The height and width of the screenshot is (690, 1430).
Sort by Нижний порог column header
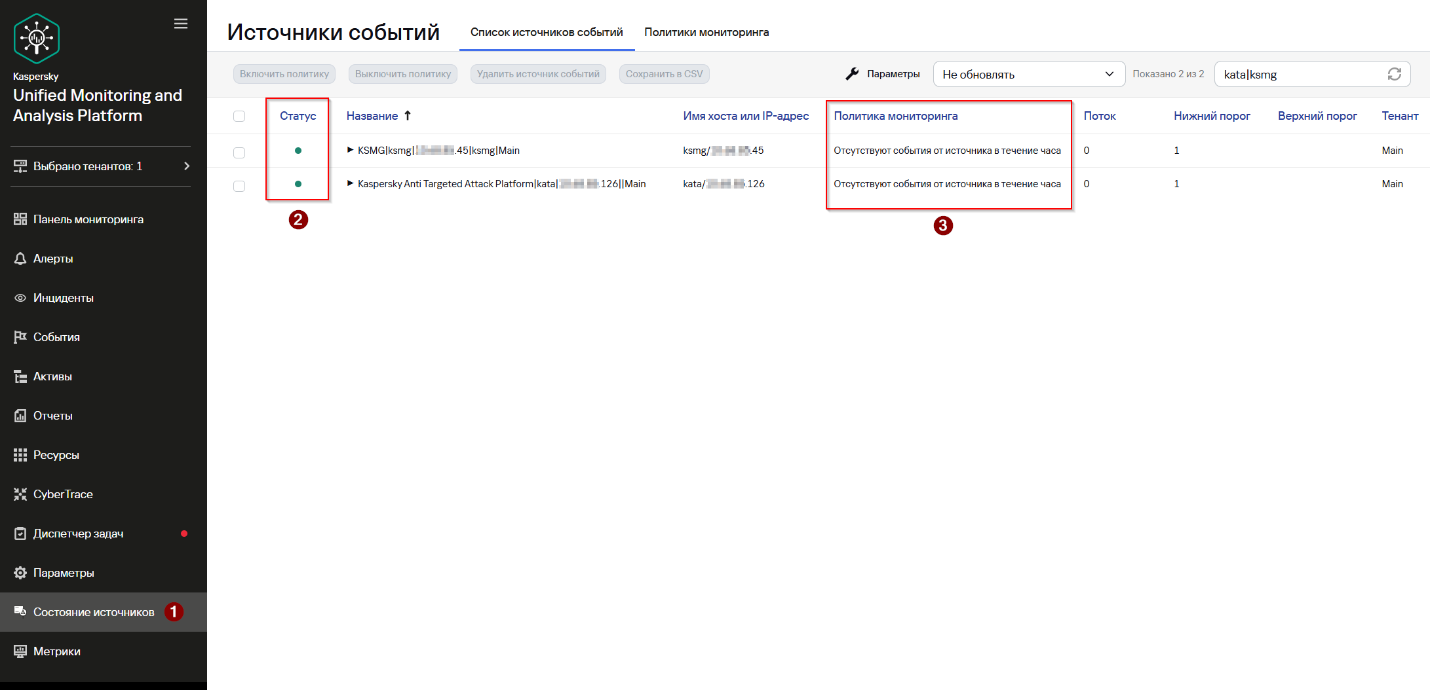click(1212, 116)
